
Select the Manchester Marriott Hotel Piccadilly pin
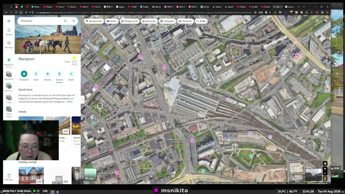click(192, 140)
